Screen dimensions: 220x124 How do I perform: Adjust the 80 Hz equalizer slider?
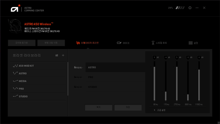pyautogui.click(x=155, y=81)
